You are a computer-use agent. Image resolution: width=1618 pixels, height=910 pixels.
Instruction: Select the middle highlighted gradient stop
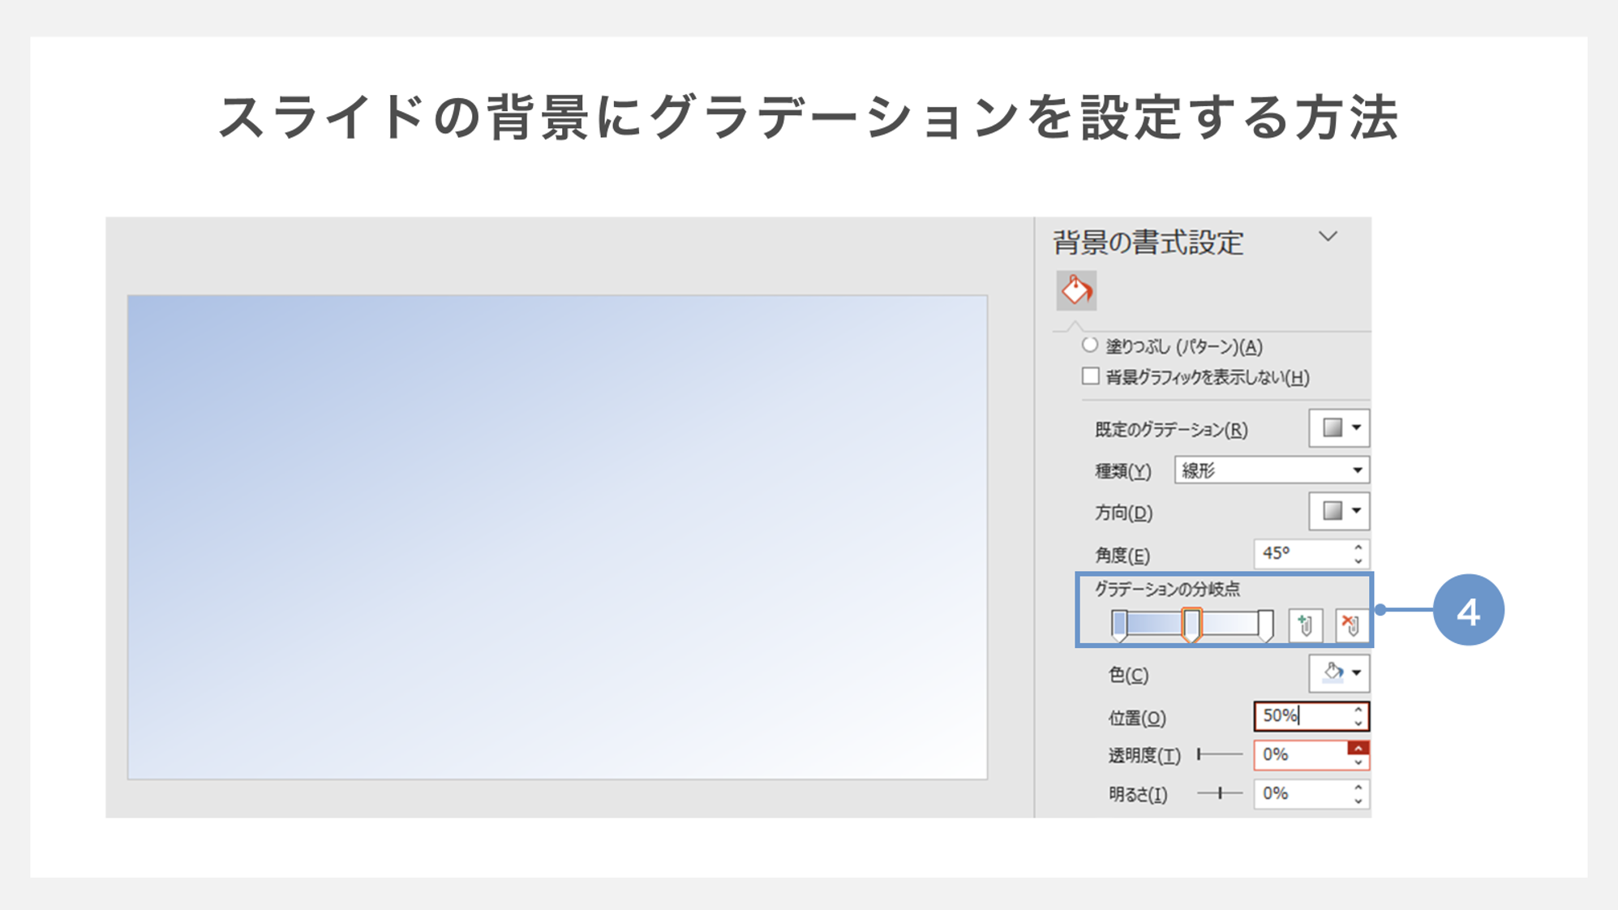pyautogui.click(x=1191, y=625)
